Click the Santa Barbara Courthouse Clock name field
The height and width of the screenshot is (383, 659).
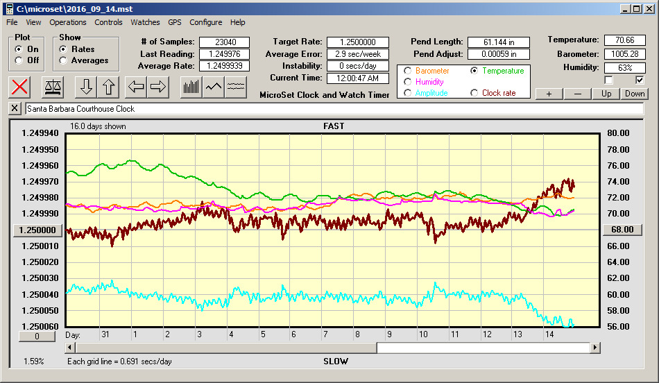[x=334, y=109]
